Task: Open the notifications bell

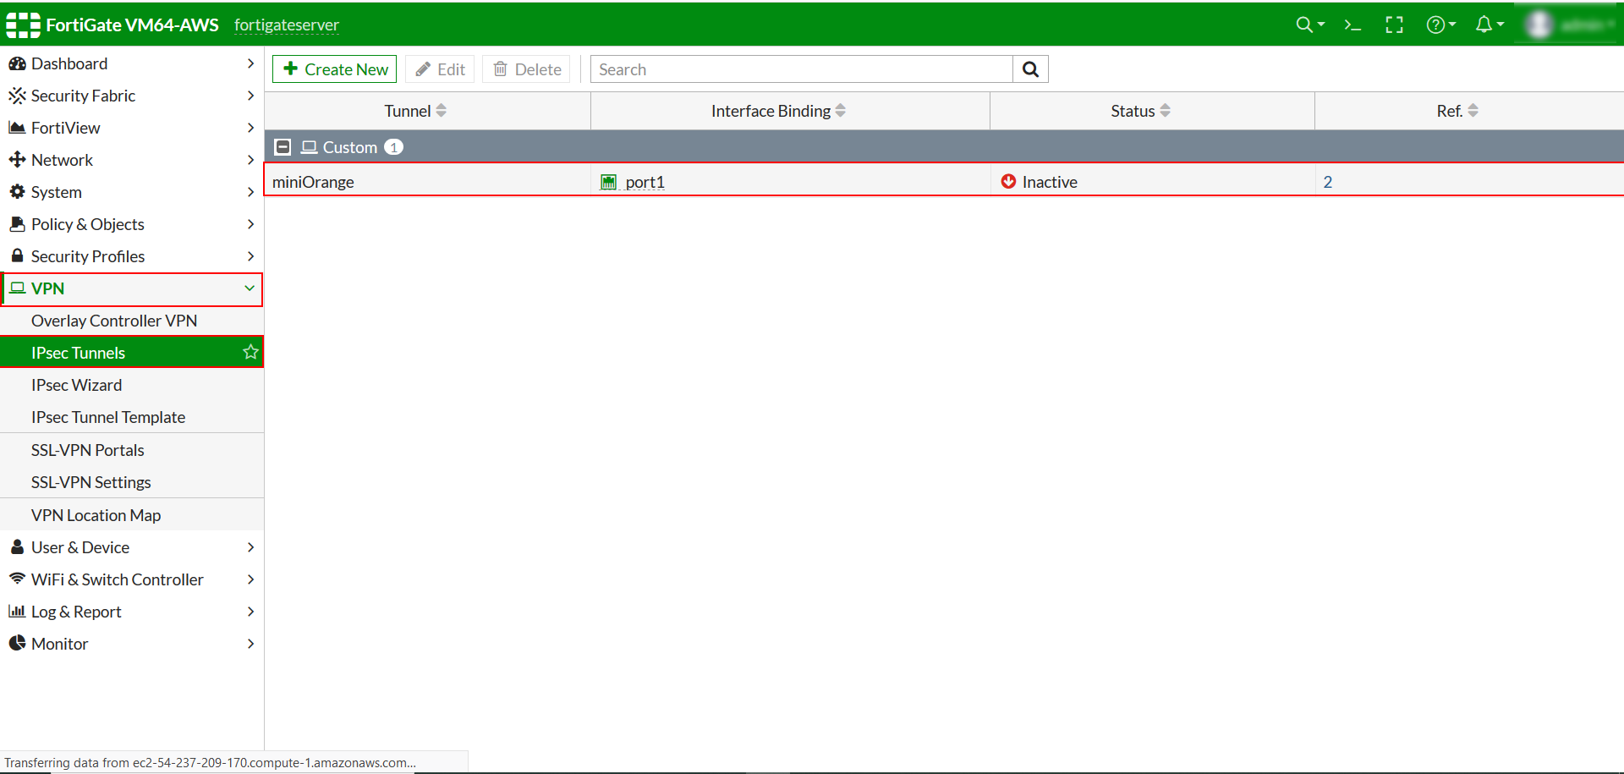Action: coord(1486,25)
